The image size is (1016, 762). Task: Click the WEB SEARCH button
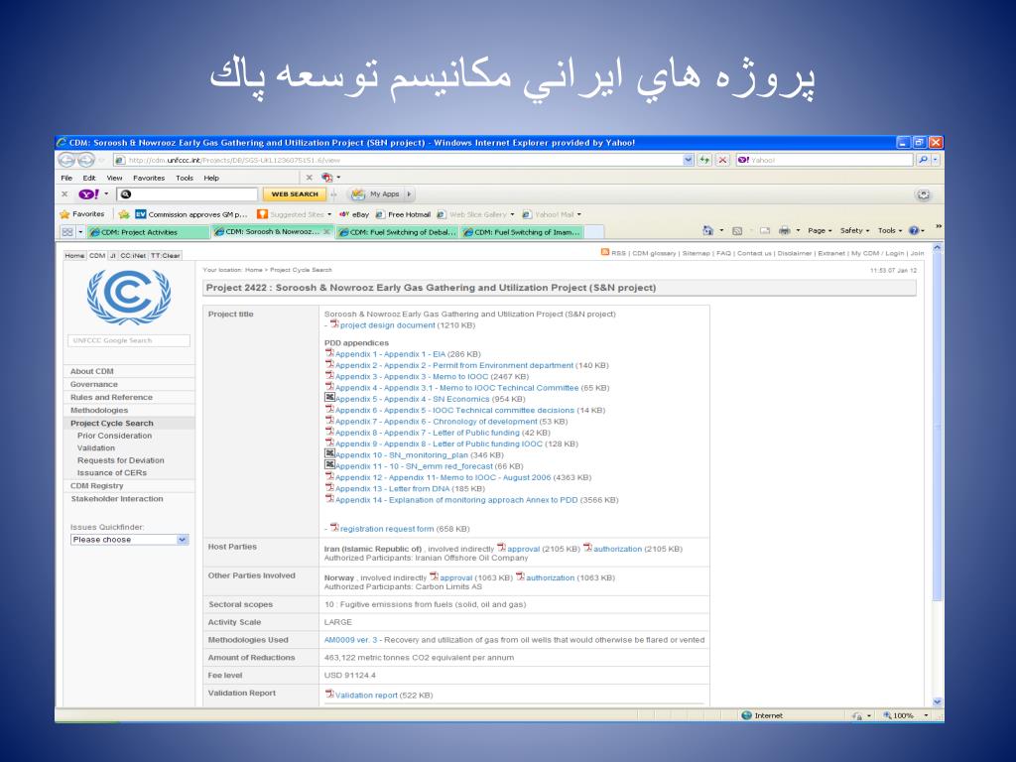click(294, 193)
